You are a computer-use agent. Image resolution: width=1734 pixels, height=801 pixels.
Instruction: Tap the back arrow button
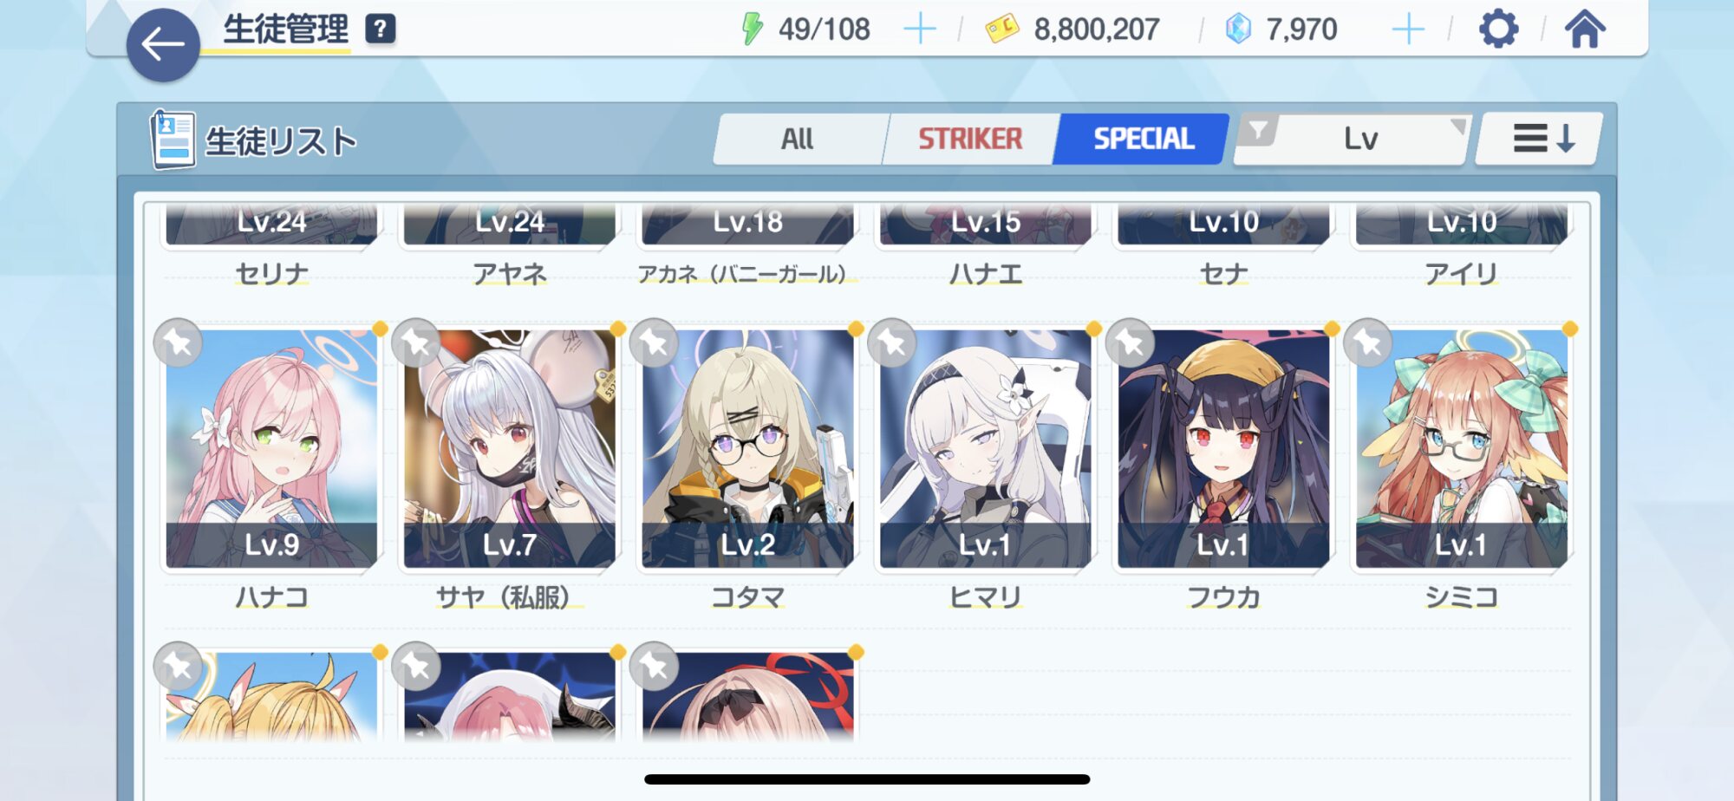coord(163,45)
